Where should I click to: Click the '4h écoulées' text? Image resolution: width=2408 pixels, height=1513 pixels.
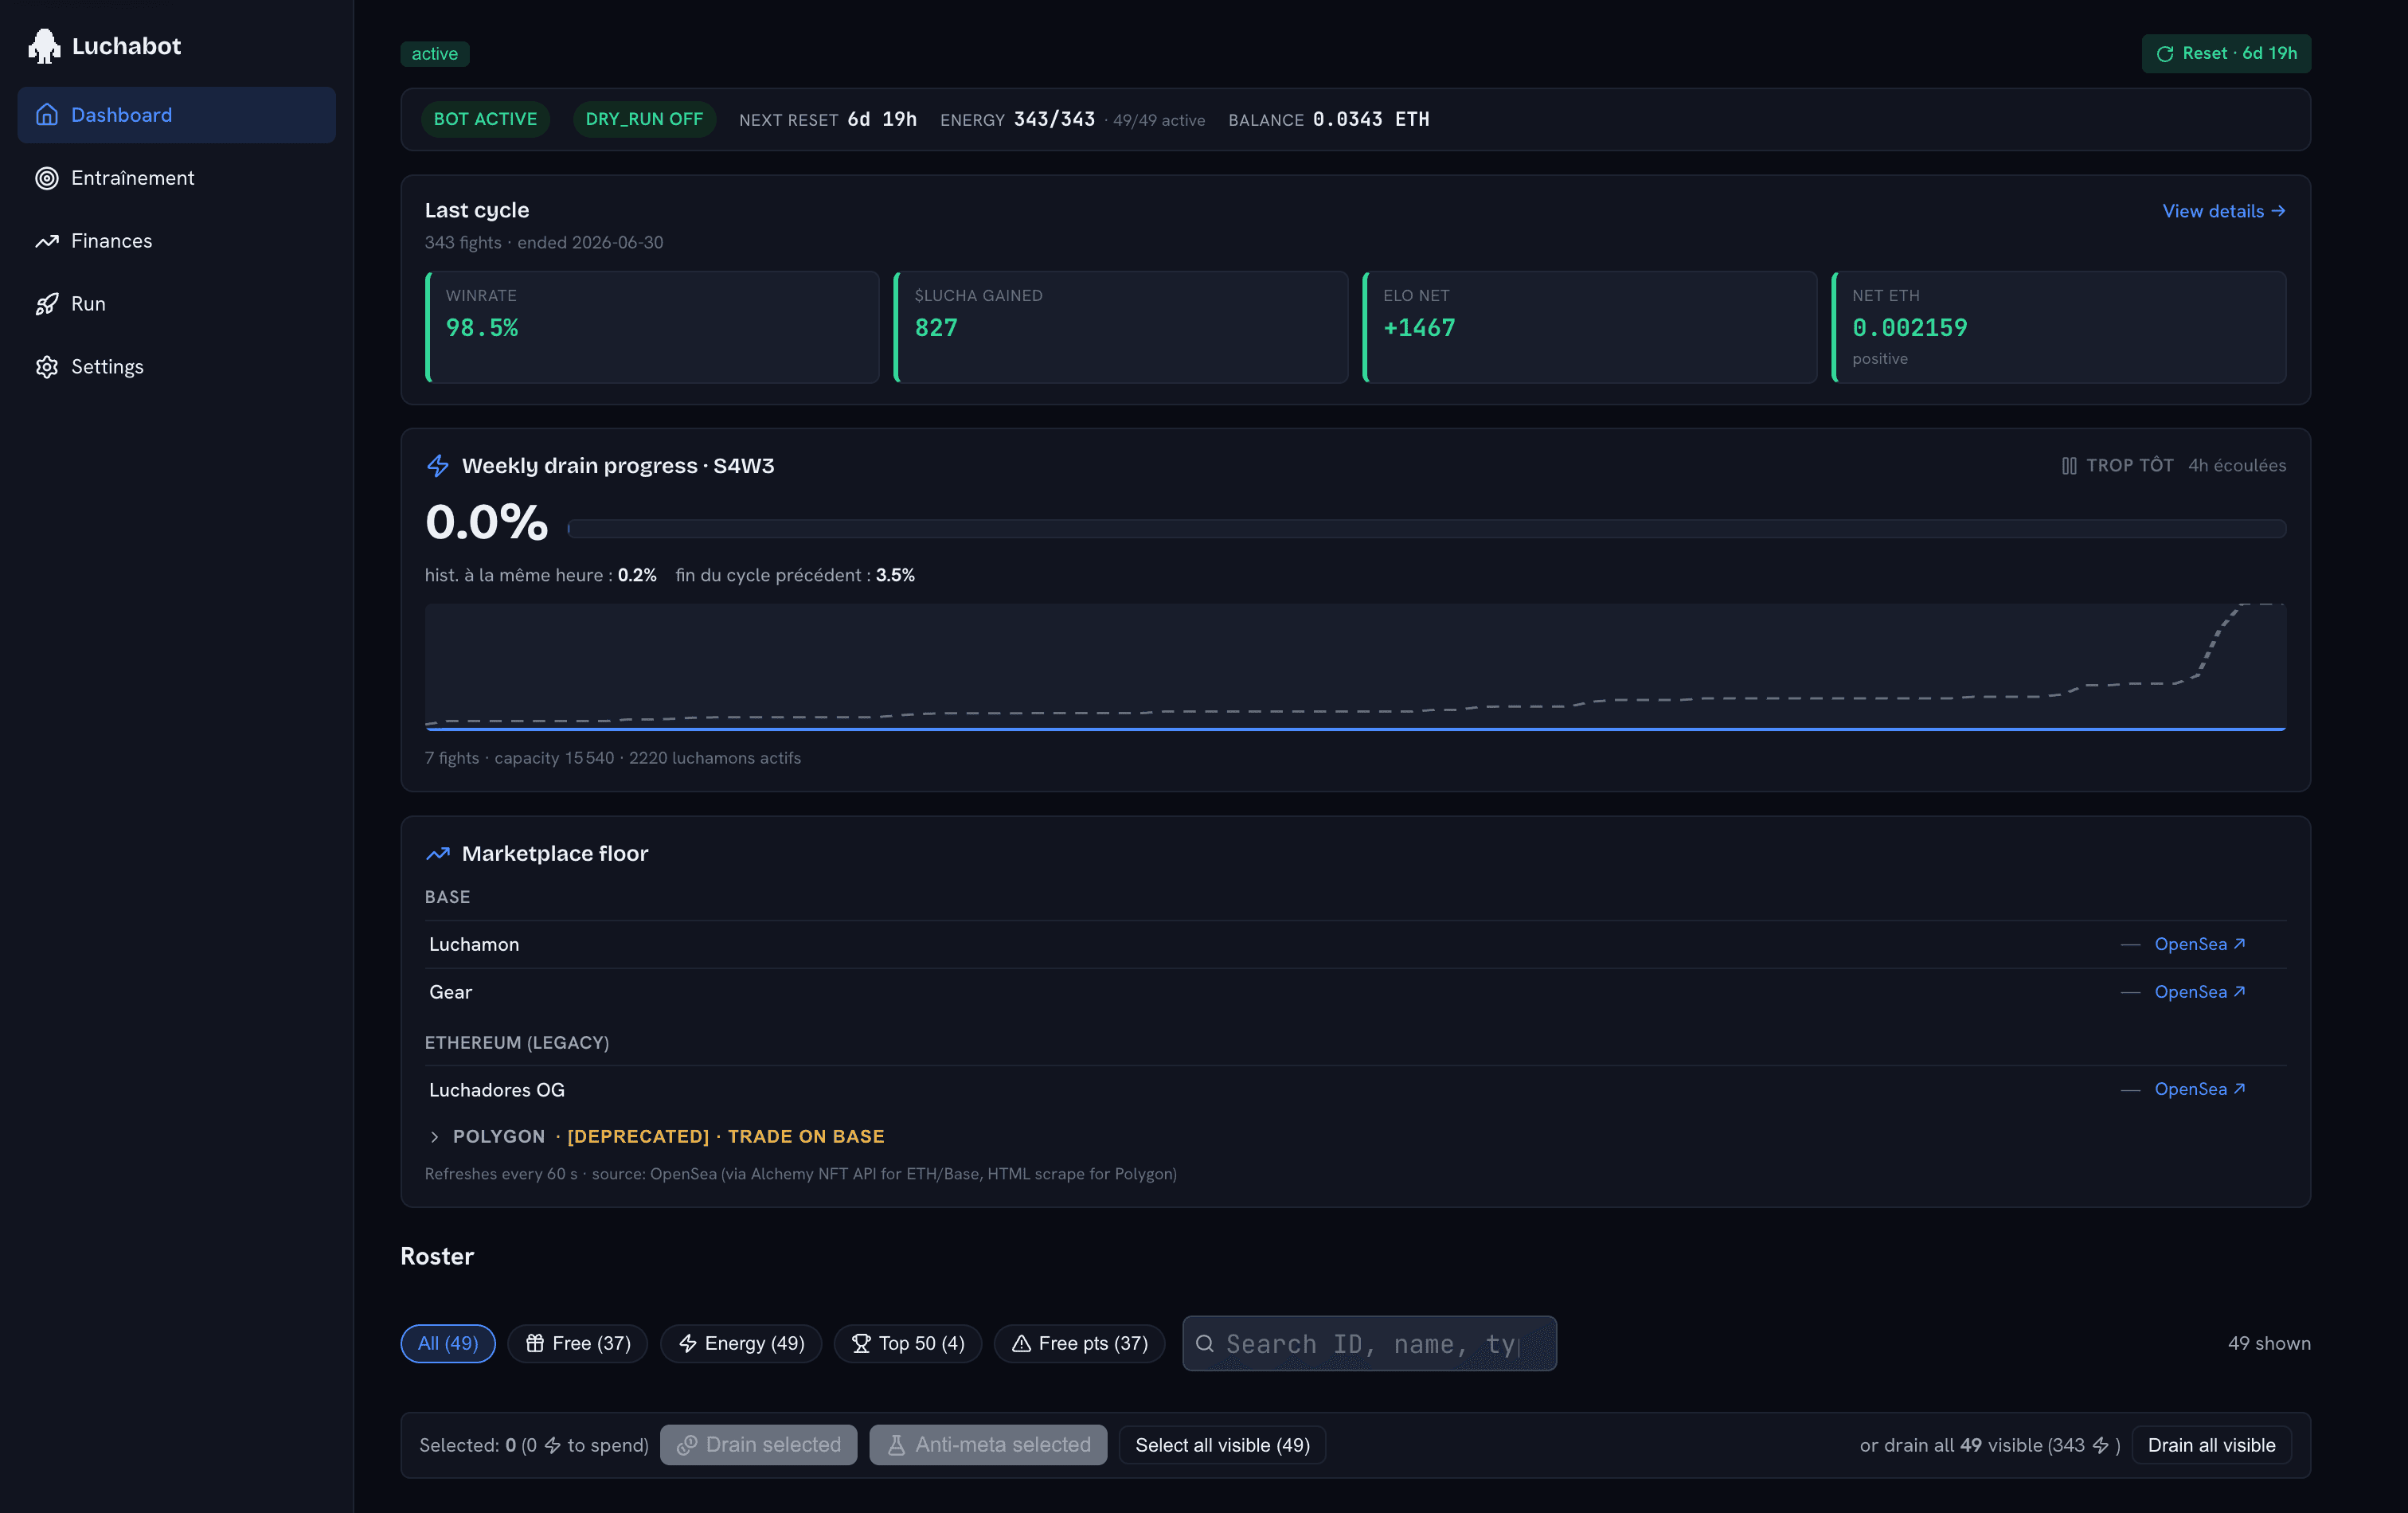coord(2237,465)
